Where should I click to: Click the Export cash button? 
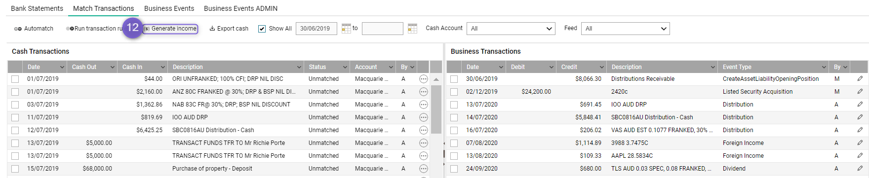tap(229, 29)
